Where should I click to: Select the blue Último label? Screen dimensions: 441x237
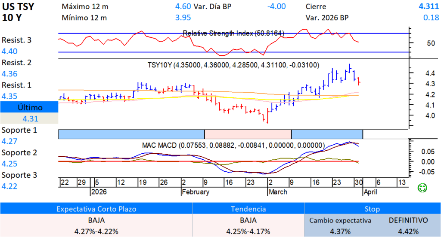click(29, 107)
